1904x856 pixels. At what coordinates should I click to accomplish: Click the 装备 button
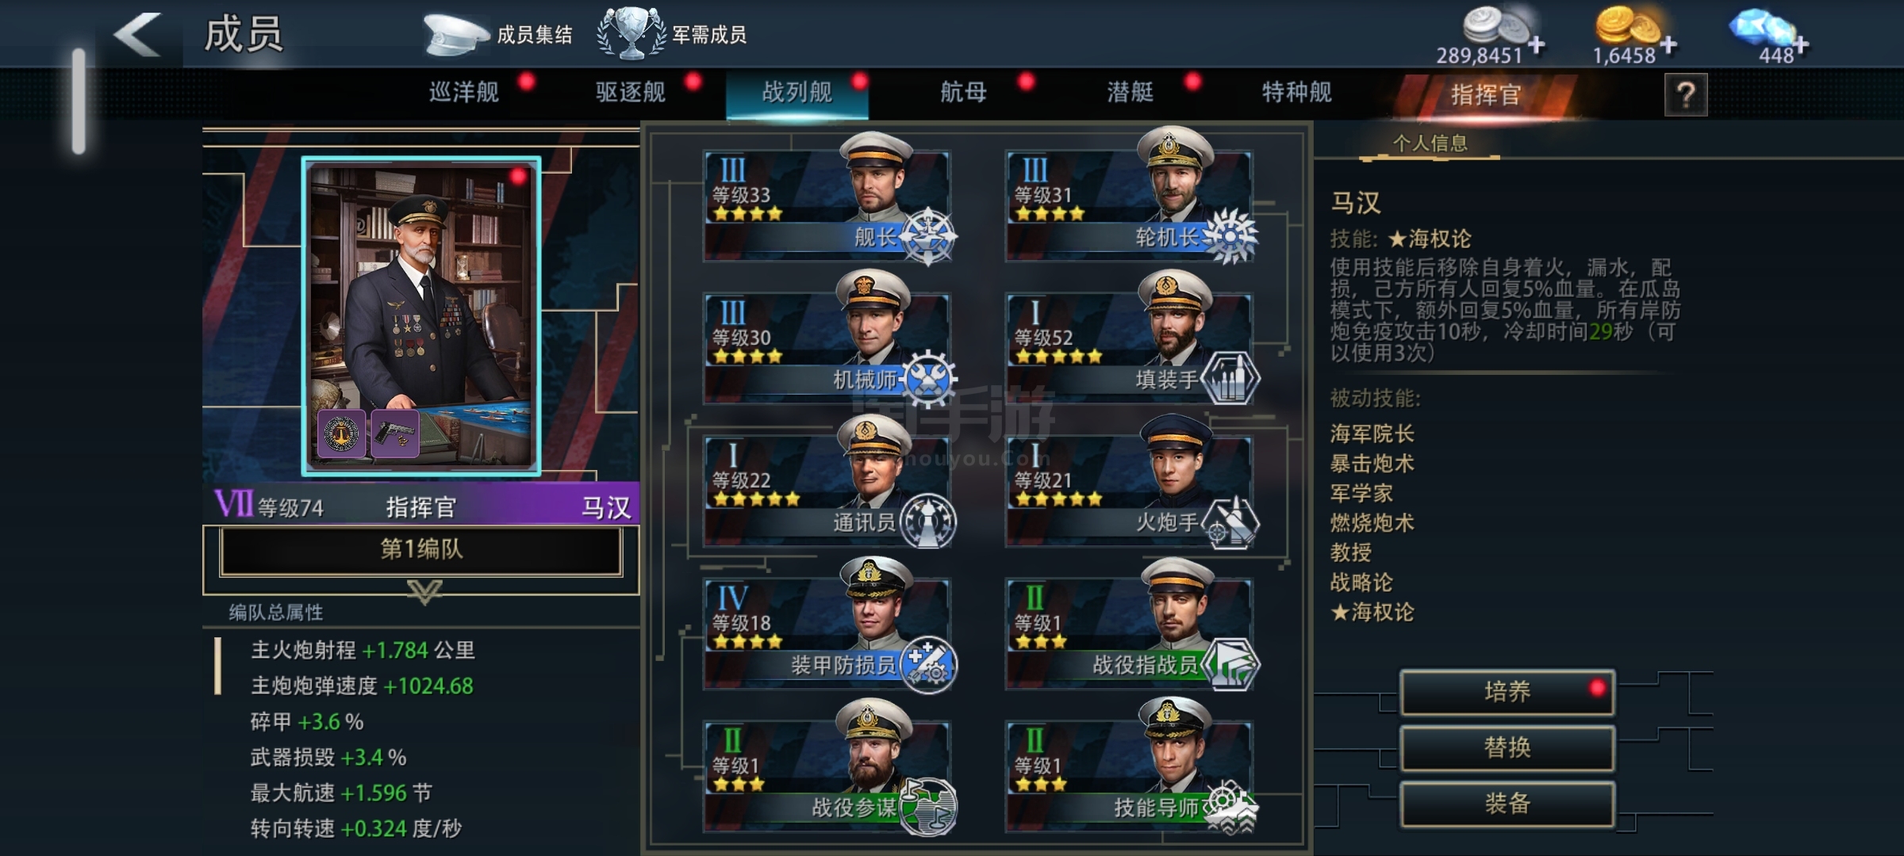point(1507,804)
